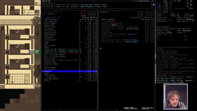The width and height of the screenshot is (197, 111).
Task: Click the coat rack in bottom room
Action: click(12, 80)
